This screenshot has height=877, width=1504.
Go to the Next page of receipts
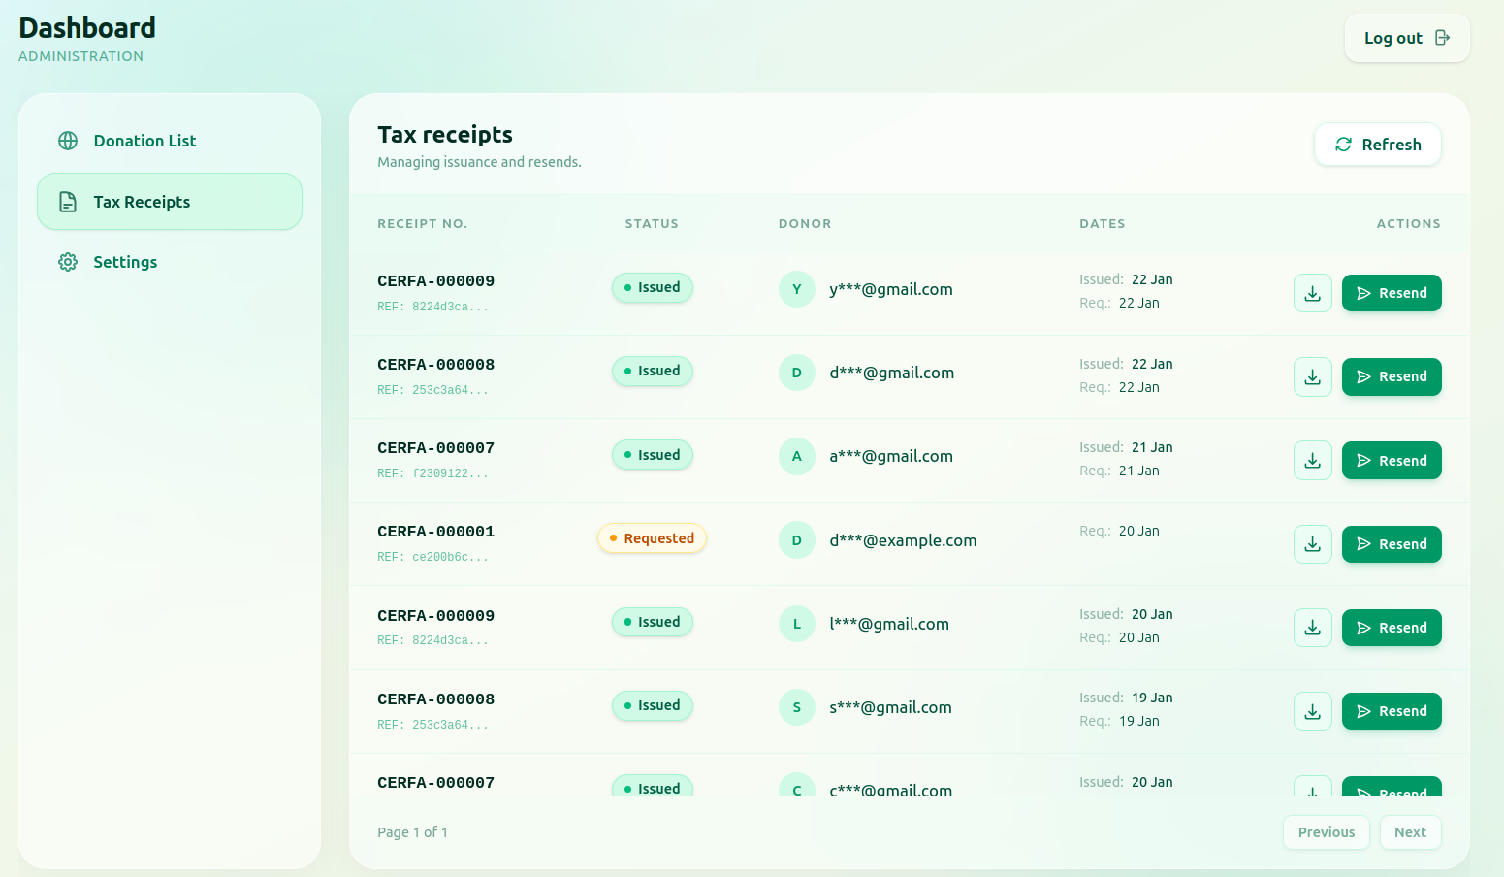(x=1410, y=832)
